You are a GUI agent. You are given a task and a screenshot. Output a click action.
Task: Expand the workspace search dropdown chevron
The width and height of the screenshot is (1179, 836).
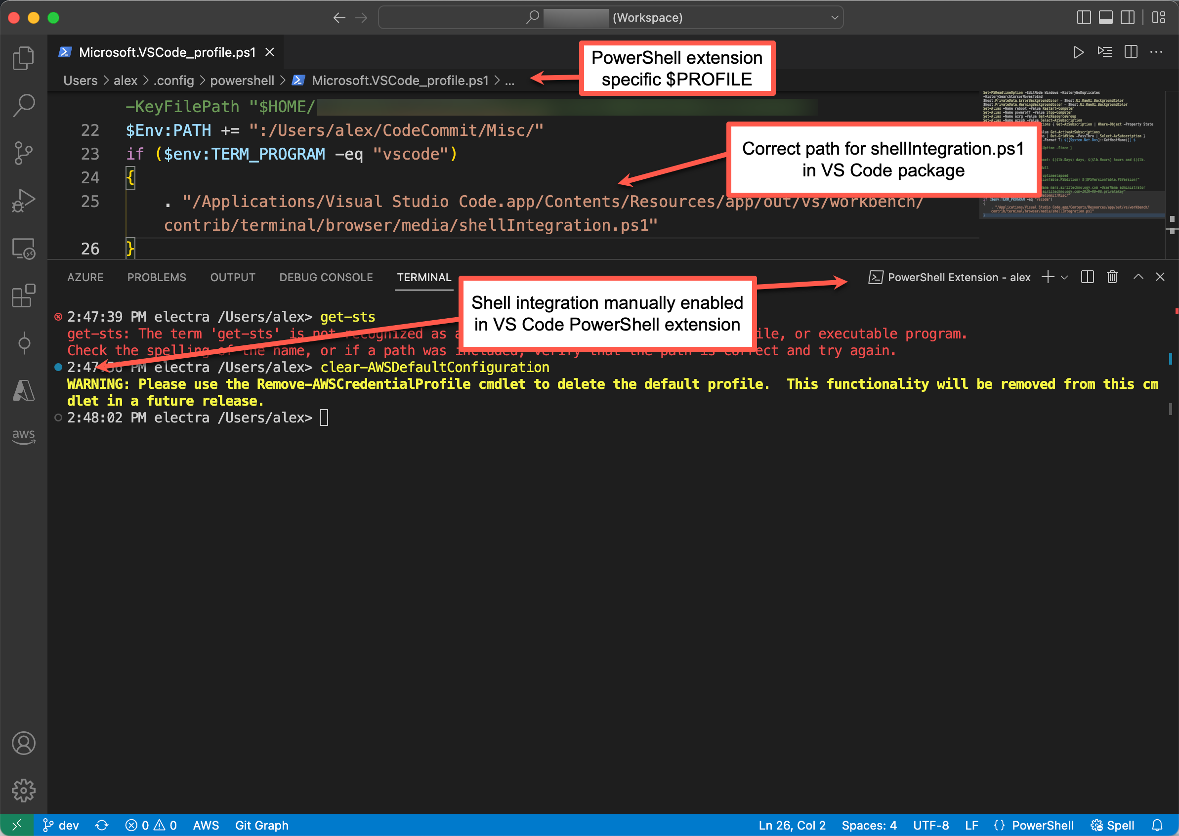[x=834, y=17]
